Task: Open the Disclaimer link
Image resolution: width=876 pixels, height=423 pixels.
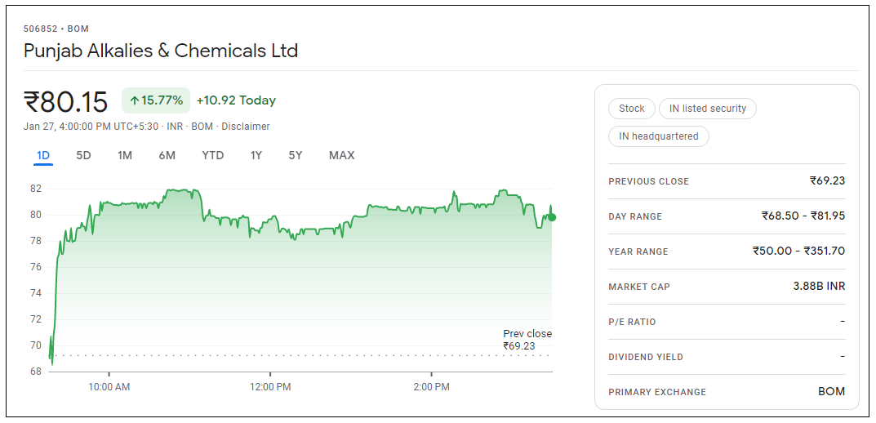Action: 246,127
